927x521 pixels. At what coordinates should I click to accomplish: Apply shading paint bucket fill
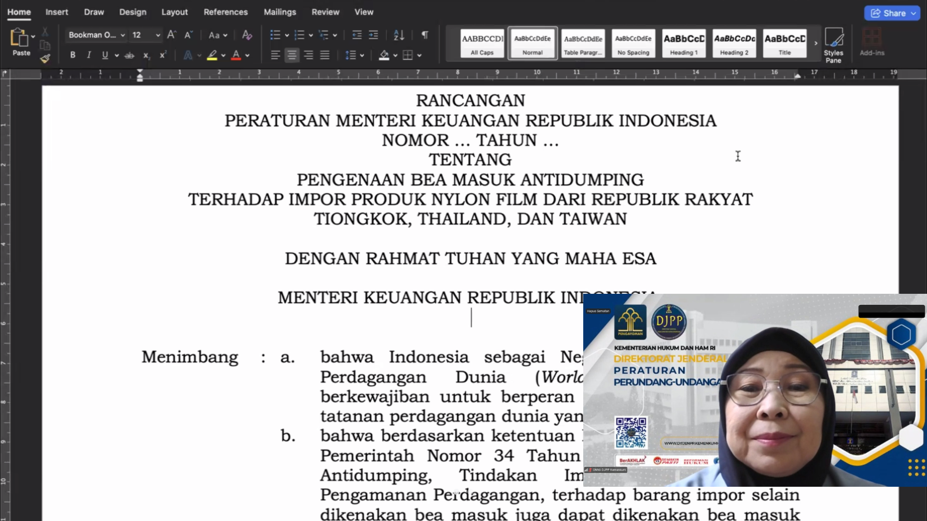[384, 55]
